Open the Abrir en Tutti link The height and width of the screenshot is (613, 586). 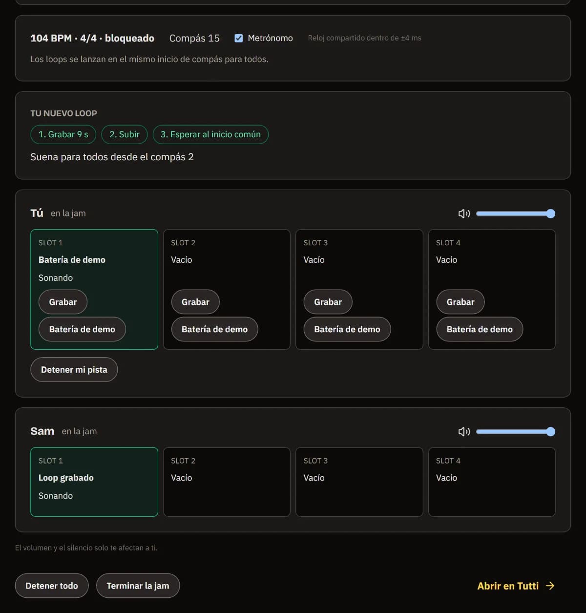pos(516,586)
